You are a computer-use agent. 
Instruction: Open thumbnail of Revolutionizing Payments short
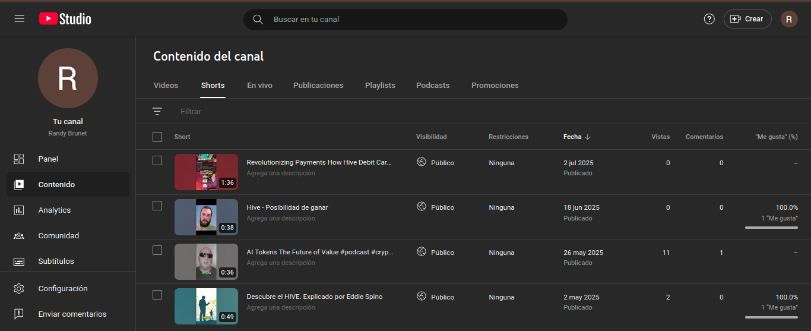click(x=206, y=172)
